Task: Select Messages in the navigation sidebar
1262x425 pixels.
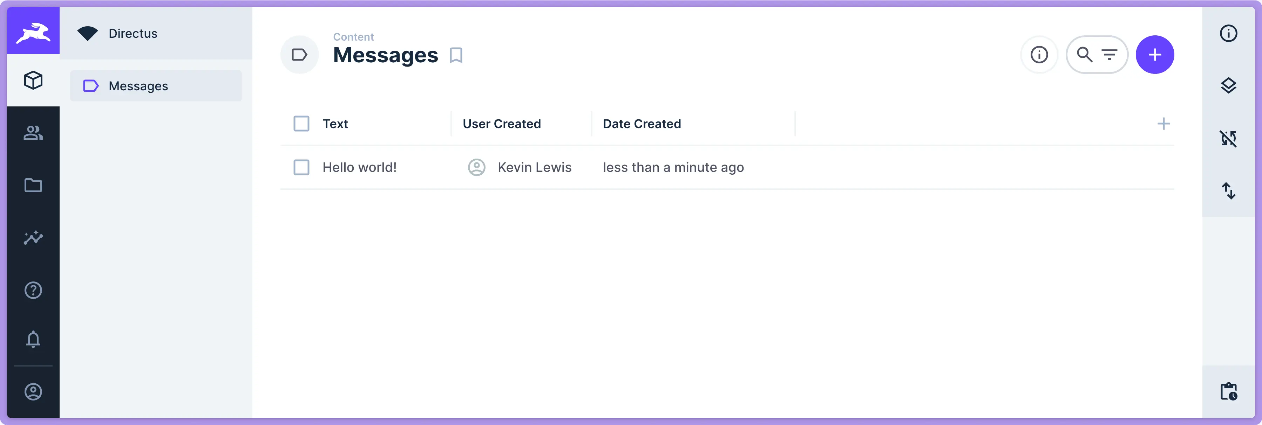Action: tap(138, 85)
